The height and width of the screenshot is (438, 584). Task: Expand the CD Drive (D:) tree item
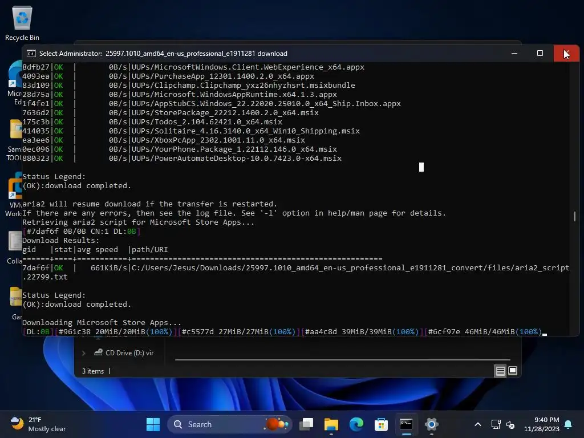(84, 352)
